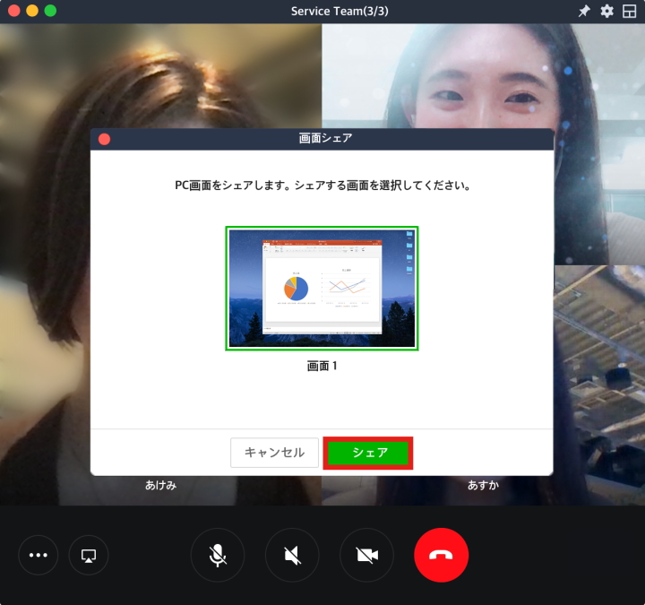Close the 画面シェア dialog with red dot
This screenshot has height=605, width=645.
(x=104, y=139)
